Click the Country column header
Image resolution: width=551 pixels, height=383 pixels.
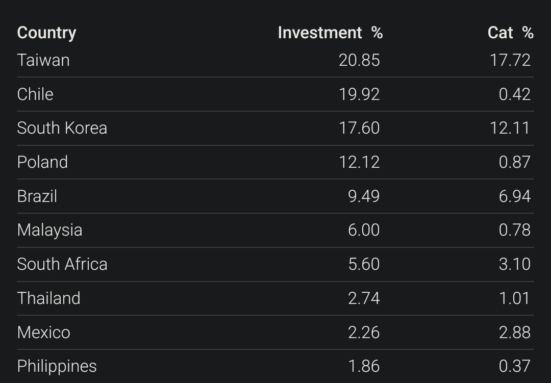coord(46,33)
